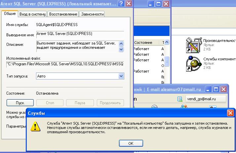Click the warning triangle icon in dialog
This screenshot has width=236, height=153.
pos(35,127)
